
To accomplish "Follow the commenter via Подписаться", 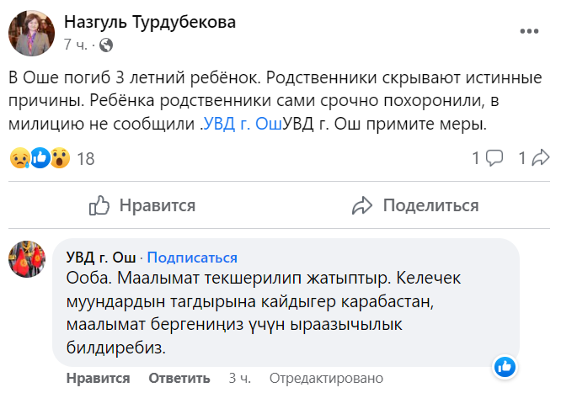I will pyautogui.click(x=192, y=258).
